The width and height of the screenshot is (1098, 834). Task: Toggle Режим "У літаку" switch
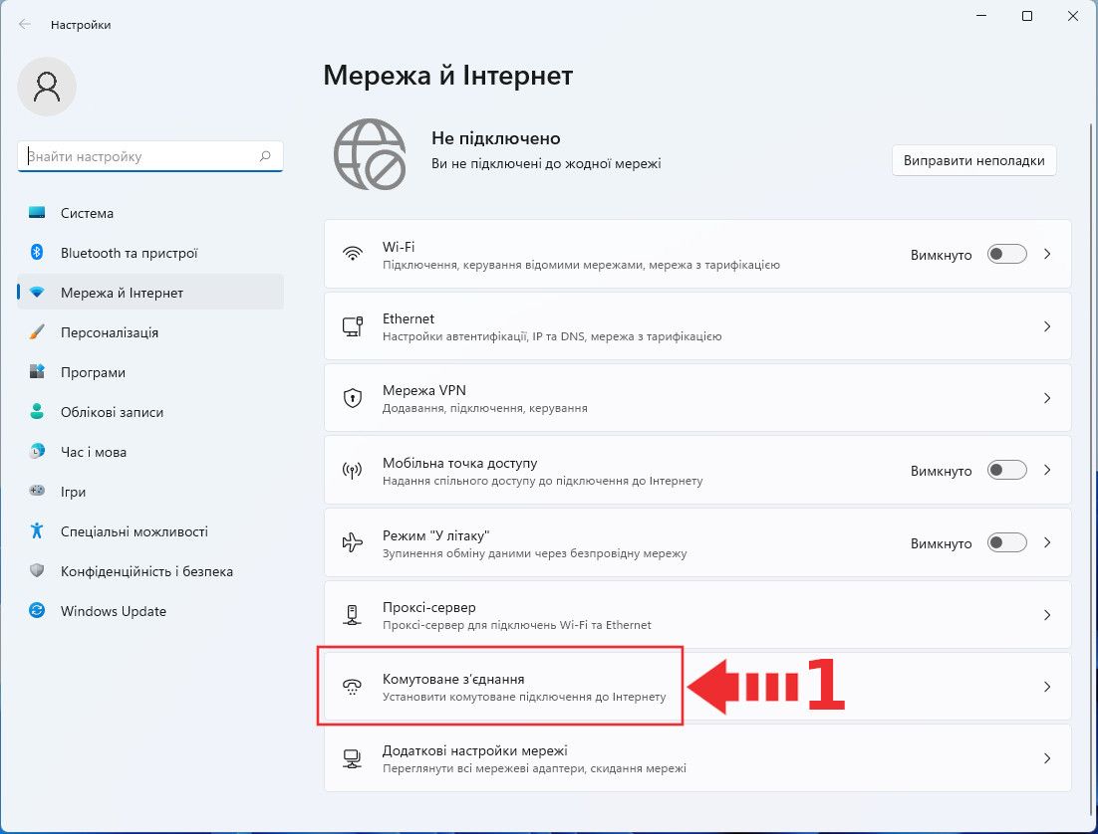[x=1007, y=542]
